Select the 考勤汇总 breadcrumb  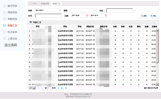click(56, 3)
